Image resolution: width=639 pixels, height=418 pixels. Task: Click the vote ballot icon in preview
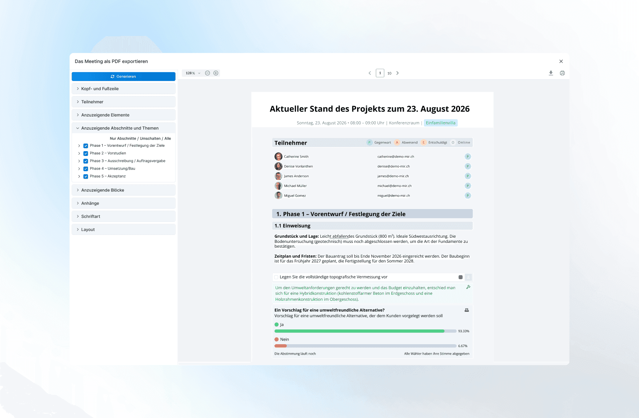pos(466,310)
